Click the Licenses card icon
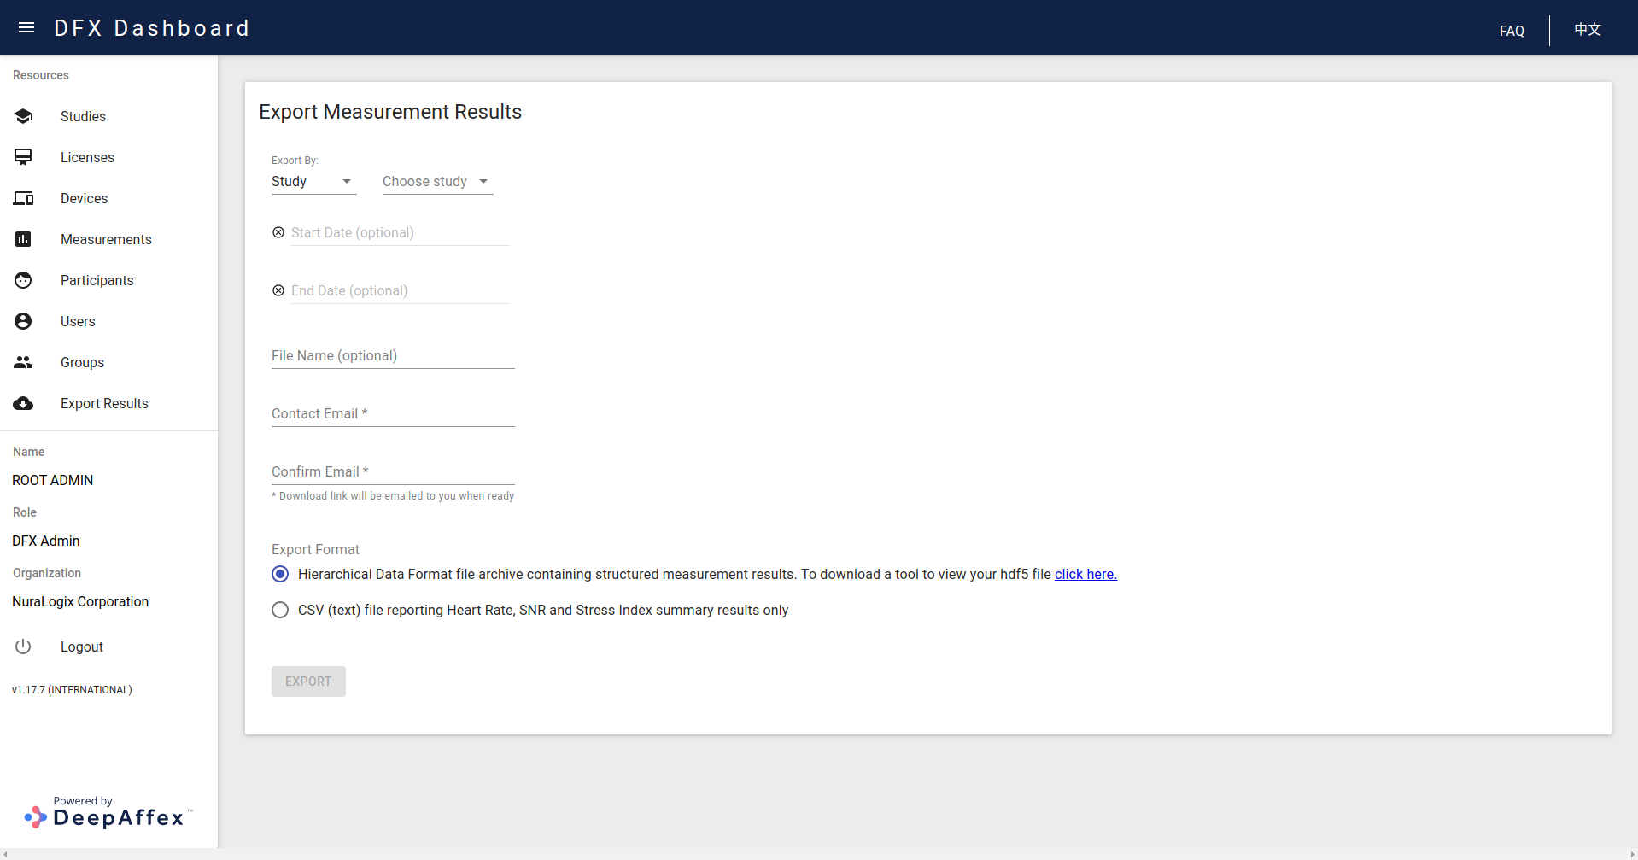The width and height of the screenshot is (1638, 860). coord(24,157)
